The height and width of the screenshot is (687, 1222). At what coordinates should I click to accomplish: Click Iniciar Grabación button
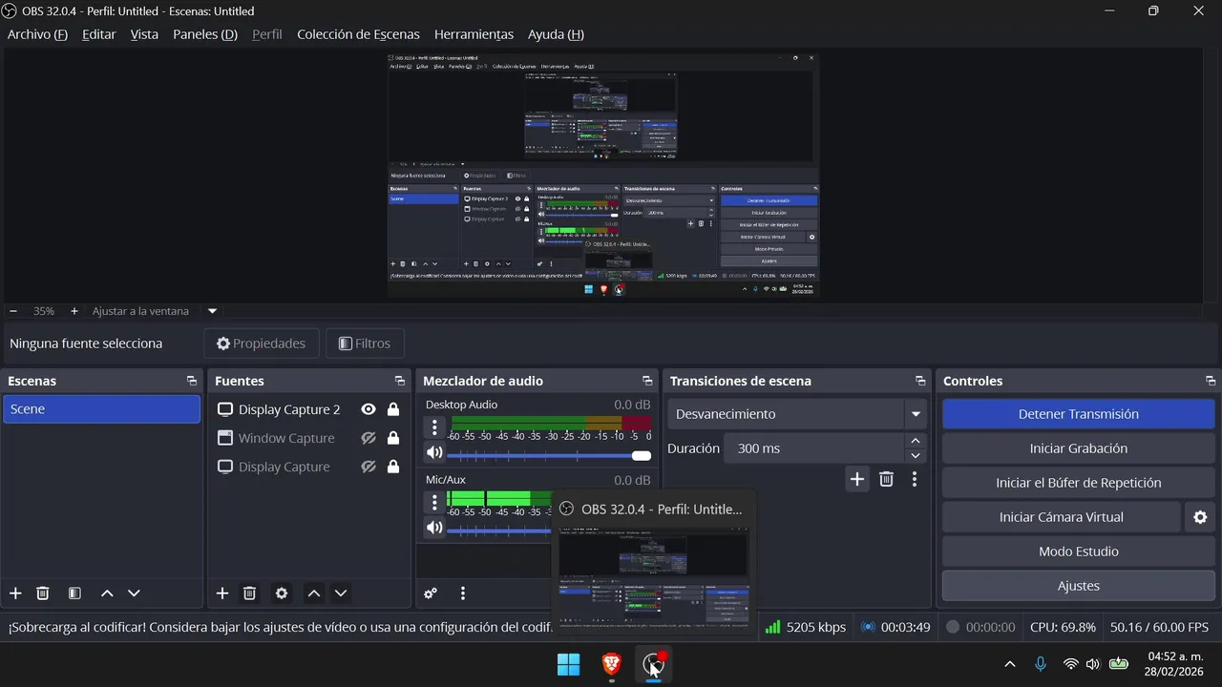[1079, 448]
